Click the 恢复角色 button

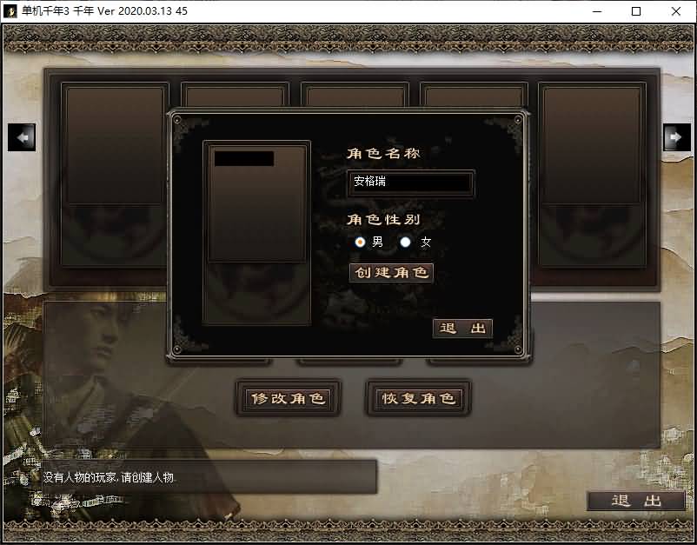click(x=418, y=399)
